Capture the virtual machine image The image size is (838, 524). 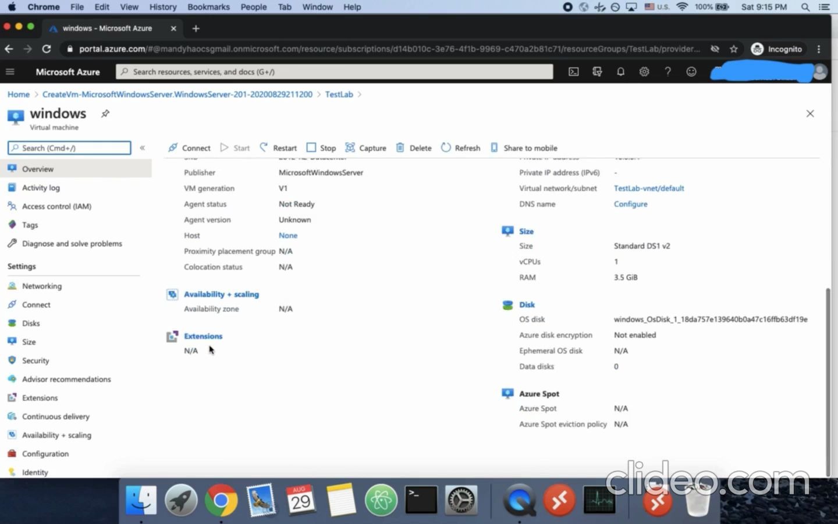(365, 148)
